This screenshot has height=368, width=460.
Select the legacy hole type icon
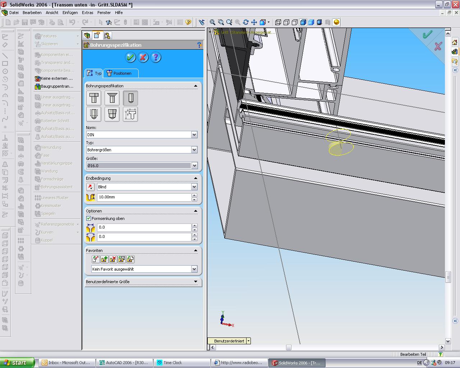[130, 114]
